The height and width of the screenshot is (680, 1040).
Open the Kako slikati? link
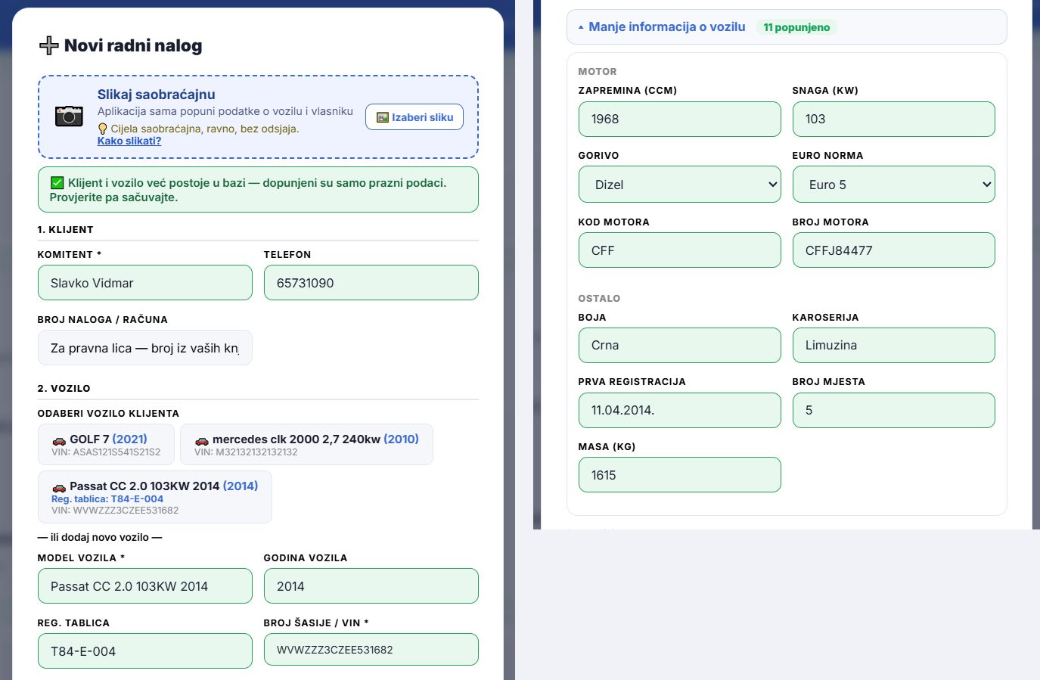(x=129, y=141)
